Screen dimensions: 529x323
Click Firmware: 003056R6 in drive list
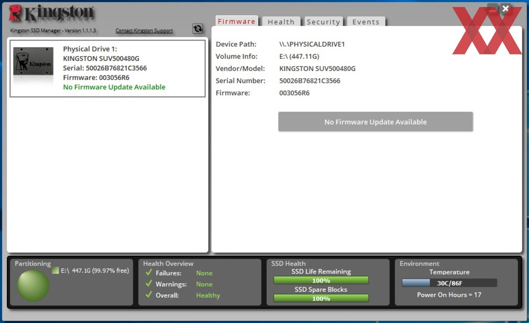96,77
